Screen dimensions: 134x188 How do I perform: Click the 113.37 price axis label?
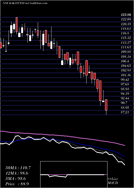pyautogui.click(x=126, y=43)
